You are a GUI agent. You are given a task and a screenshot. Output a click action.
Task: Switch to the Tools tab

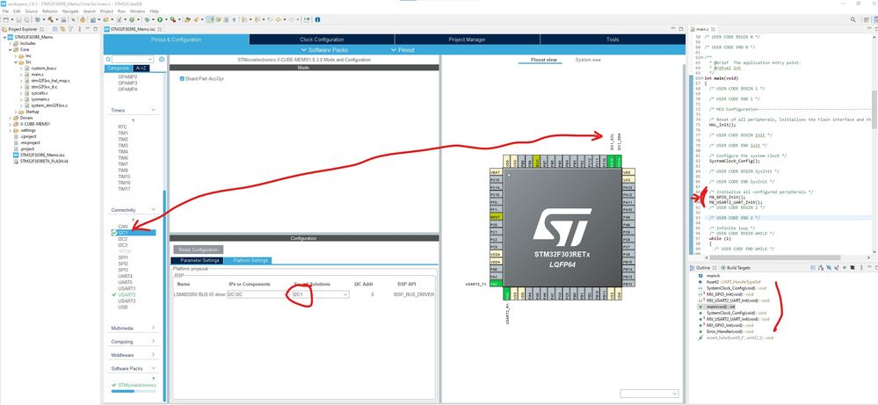pos(613,40)
